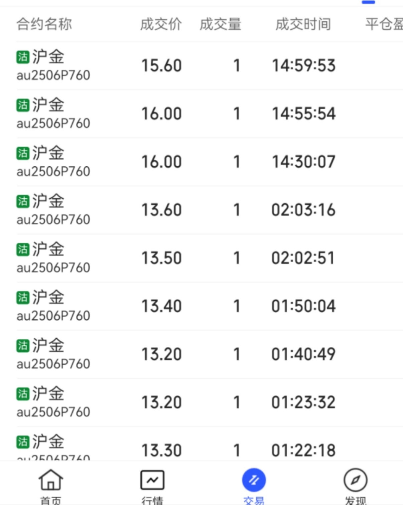Viewport: 403px width, 505px height.
Task: Sort by 成交时间 column header
Action: coord(303,24)
